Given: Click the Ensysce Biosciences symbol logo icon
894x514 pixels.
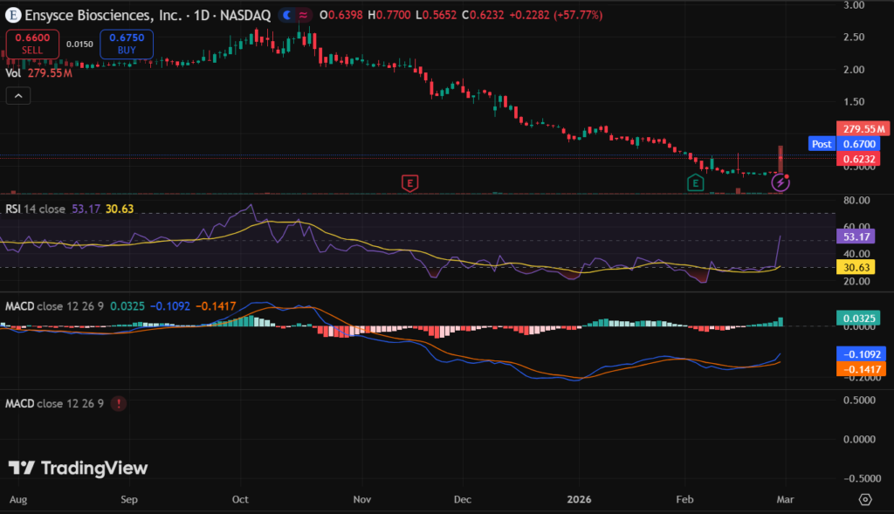Looking at the screenshot, I should pyautogui.click(x=14, y=16).
